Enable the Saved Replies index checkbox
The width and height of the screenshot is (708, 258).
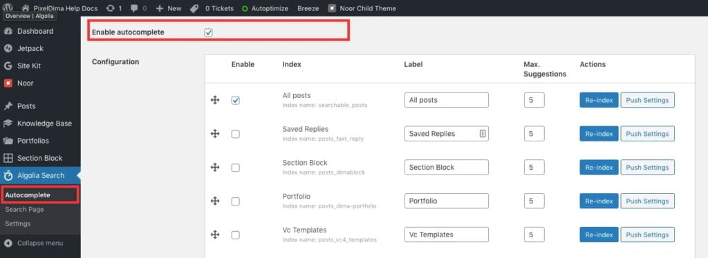[x=235, y=134]
